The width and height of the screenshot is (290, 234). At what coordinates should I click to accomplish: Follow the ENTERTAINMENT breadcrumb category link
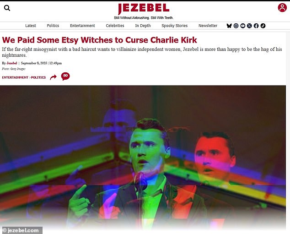point(15,77)
